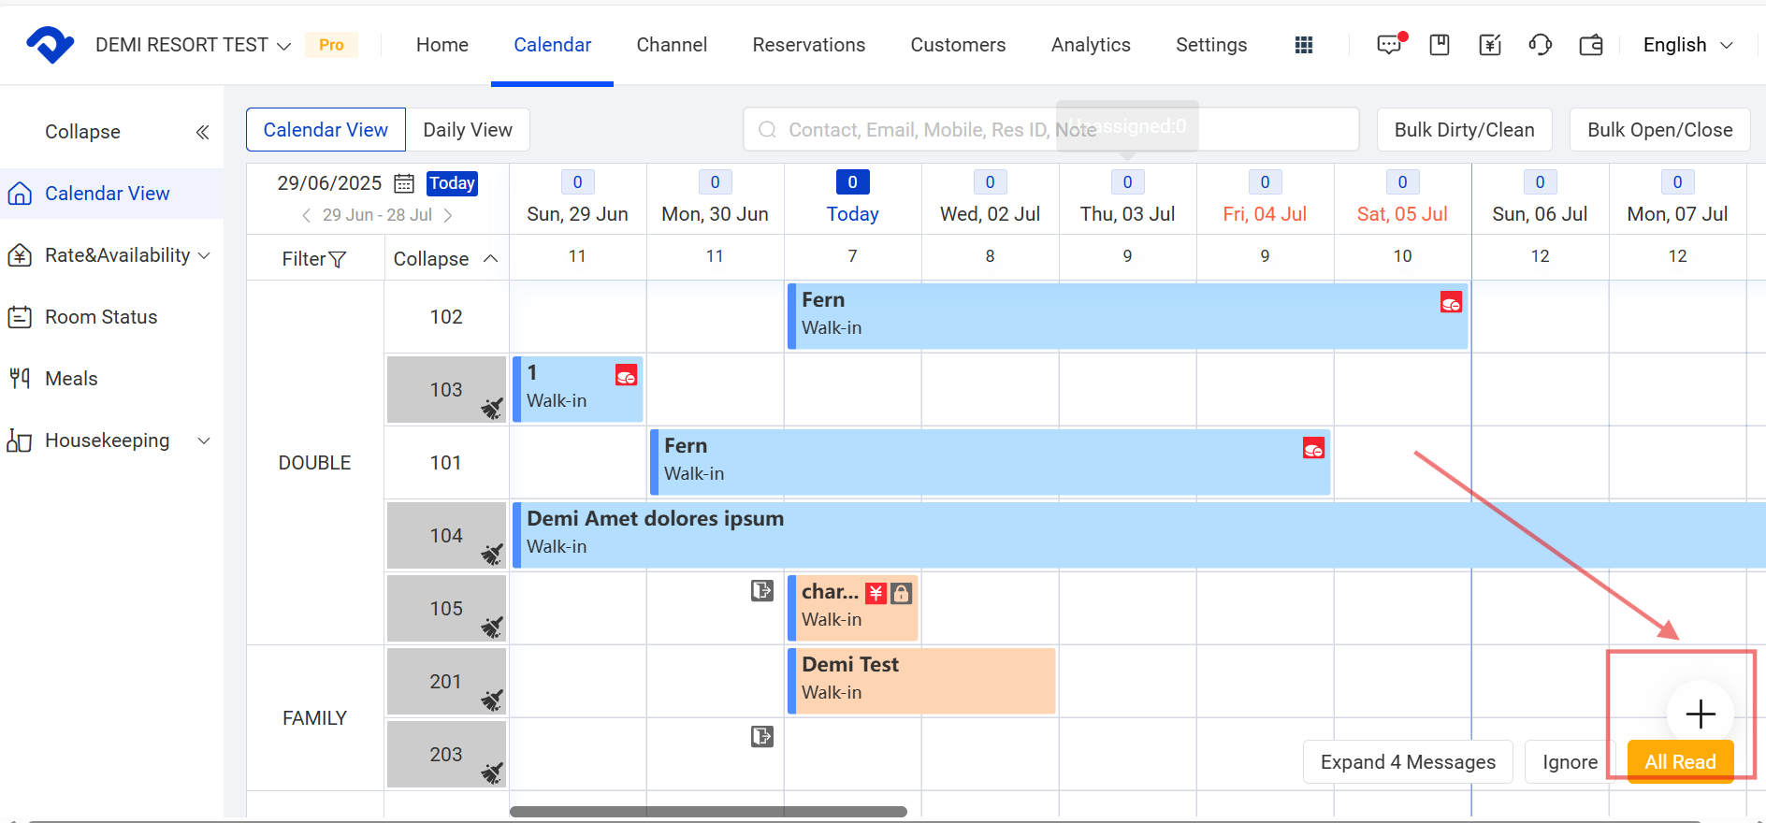Switch to Daily View
The width and height of the screenshot is (1766, 823).
468,130
